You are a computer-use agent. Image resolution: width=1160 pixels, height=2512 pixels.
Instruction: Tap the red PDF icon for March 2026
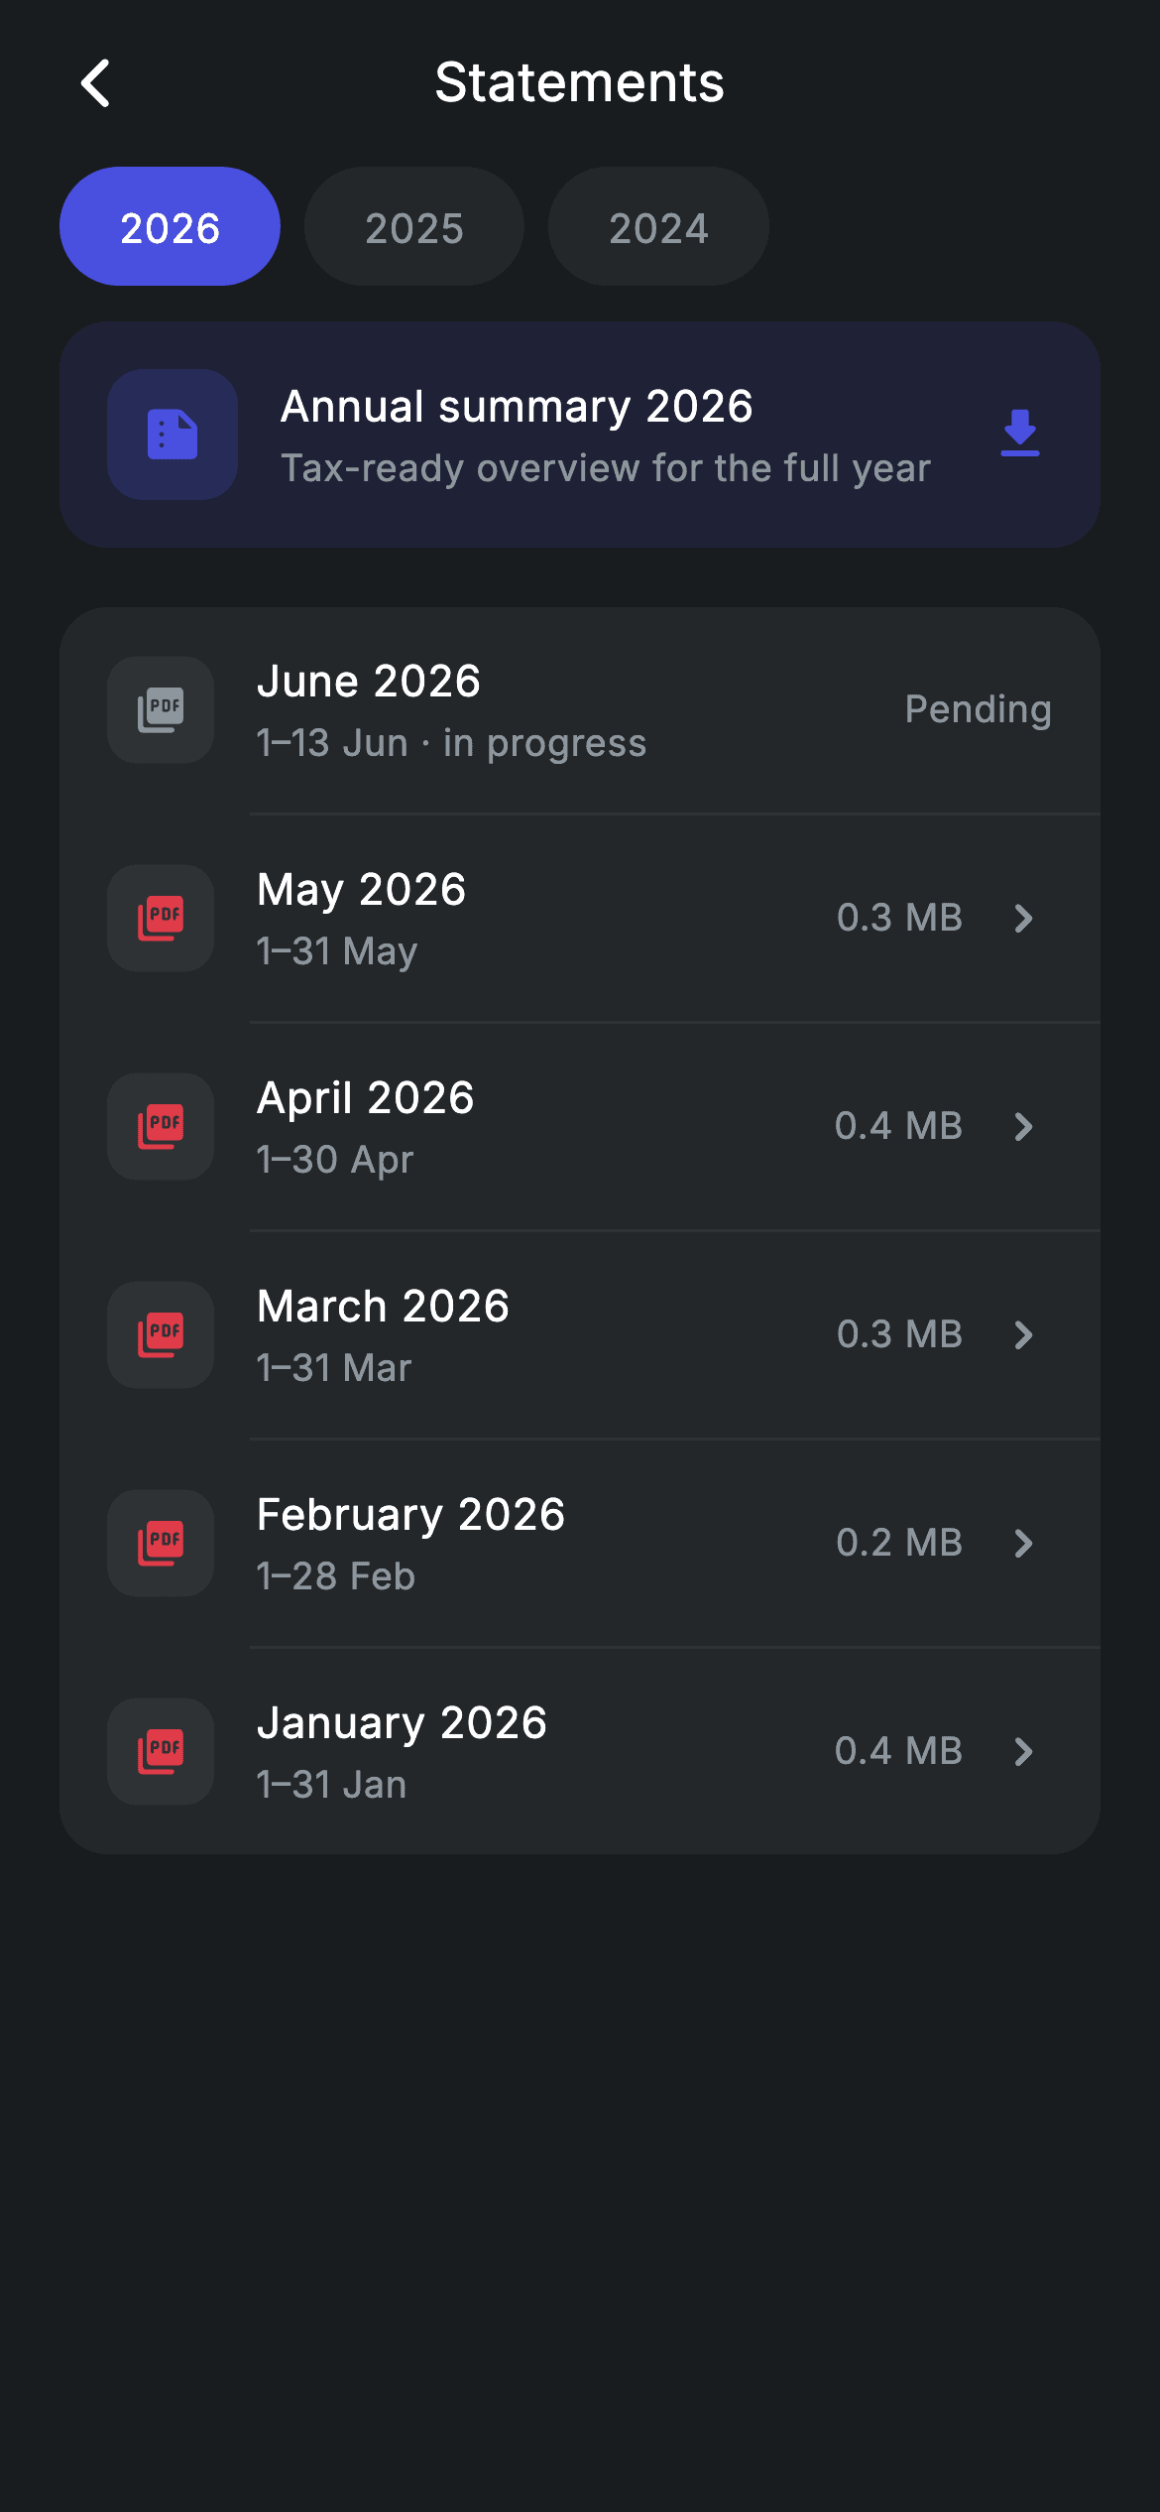click(161, 1334)
